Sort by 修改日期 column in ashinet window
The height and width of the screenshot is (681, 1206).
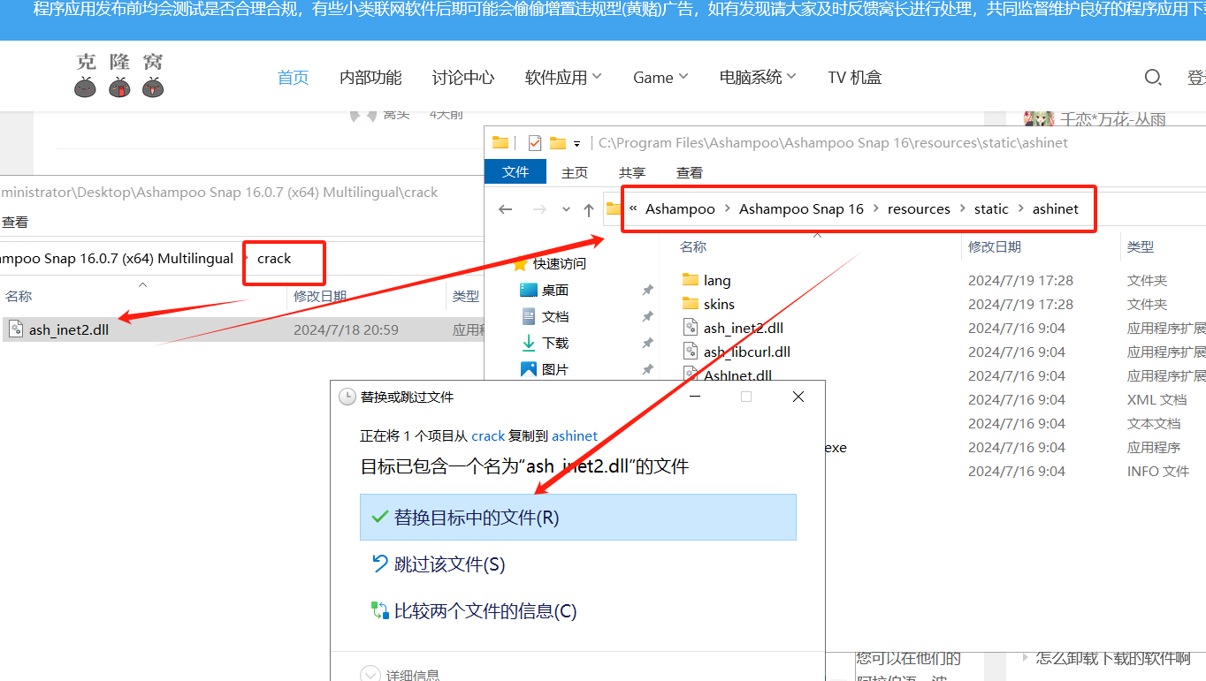[995, 247]
